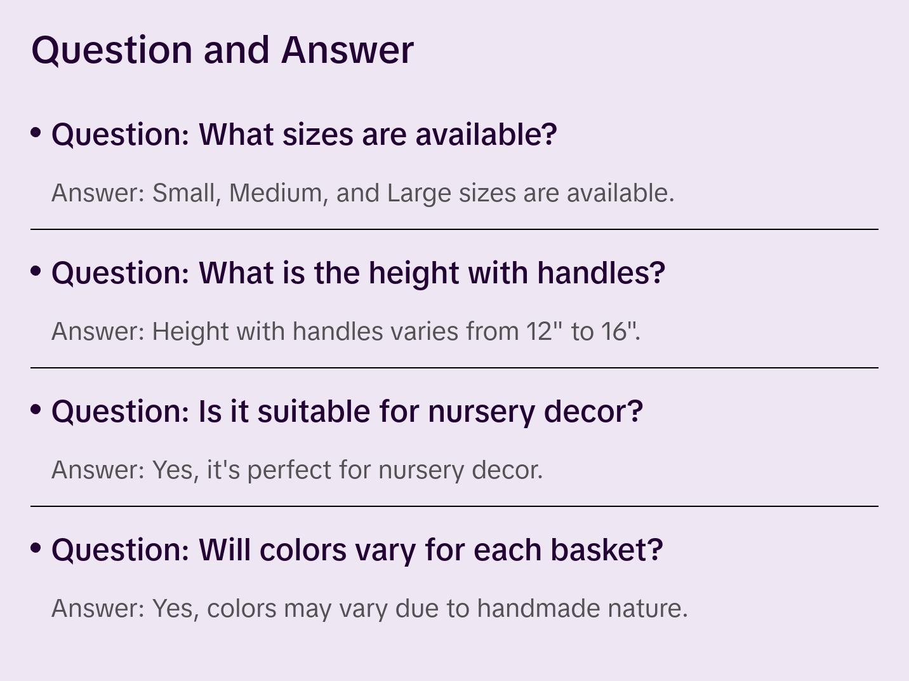The image size is (909, 681).
Task: Click the answer about colors varying due to handmade nature
Action: [x=369, y=609]
